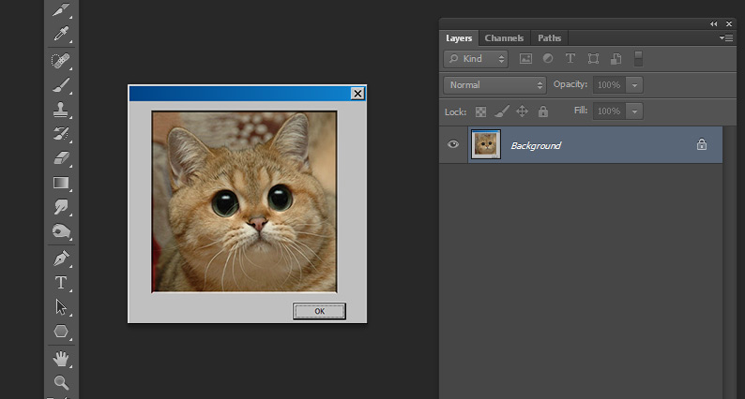Select the Spot Healing Brush tool

61,60
